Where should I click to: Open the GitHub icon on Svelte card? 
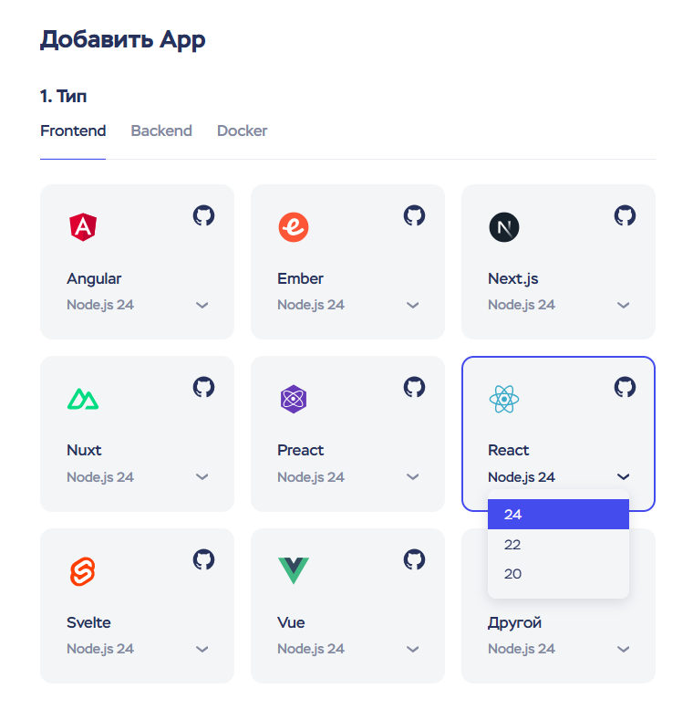coord(203,559)
